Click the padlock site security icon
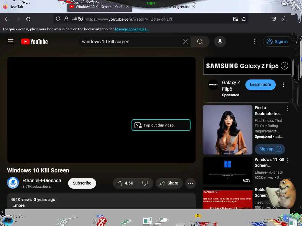 tap(66, 19)
